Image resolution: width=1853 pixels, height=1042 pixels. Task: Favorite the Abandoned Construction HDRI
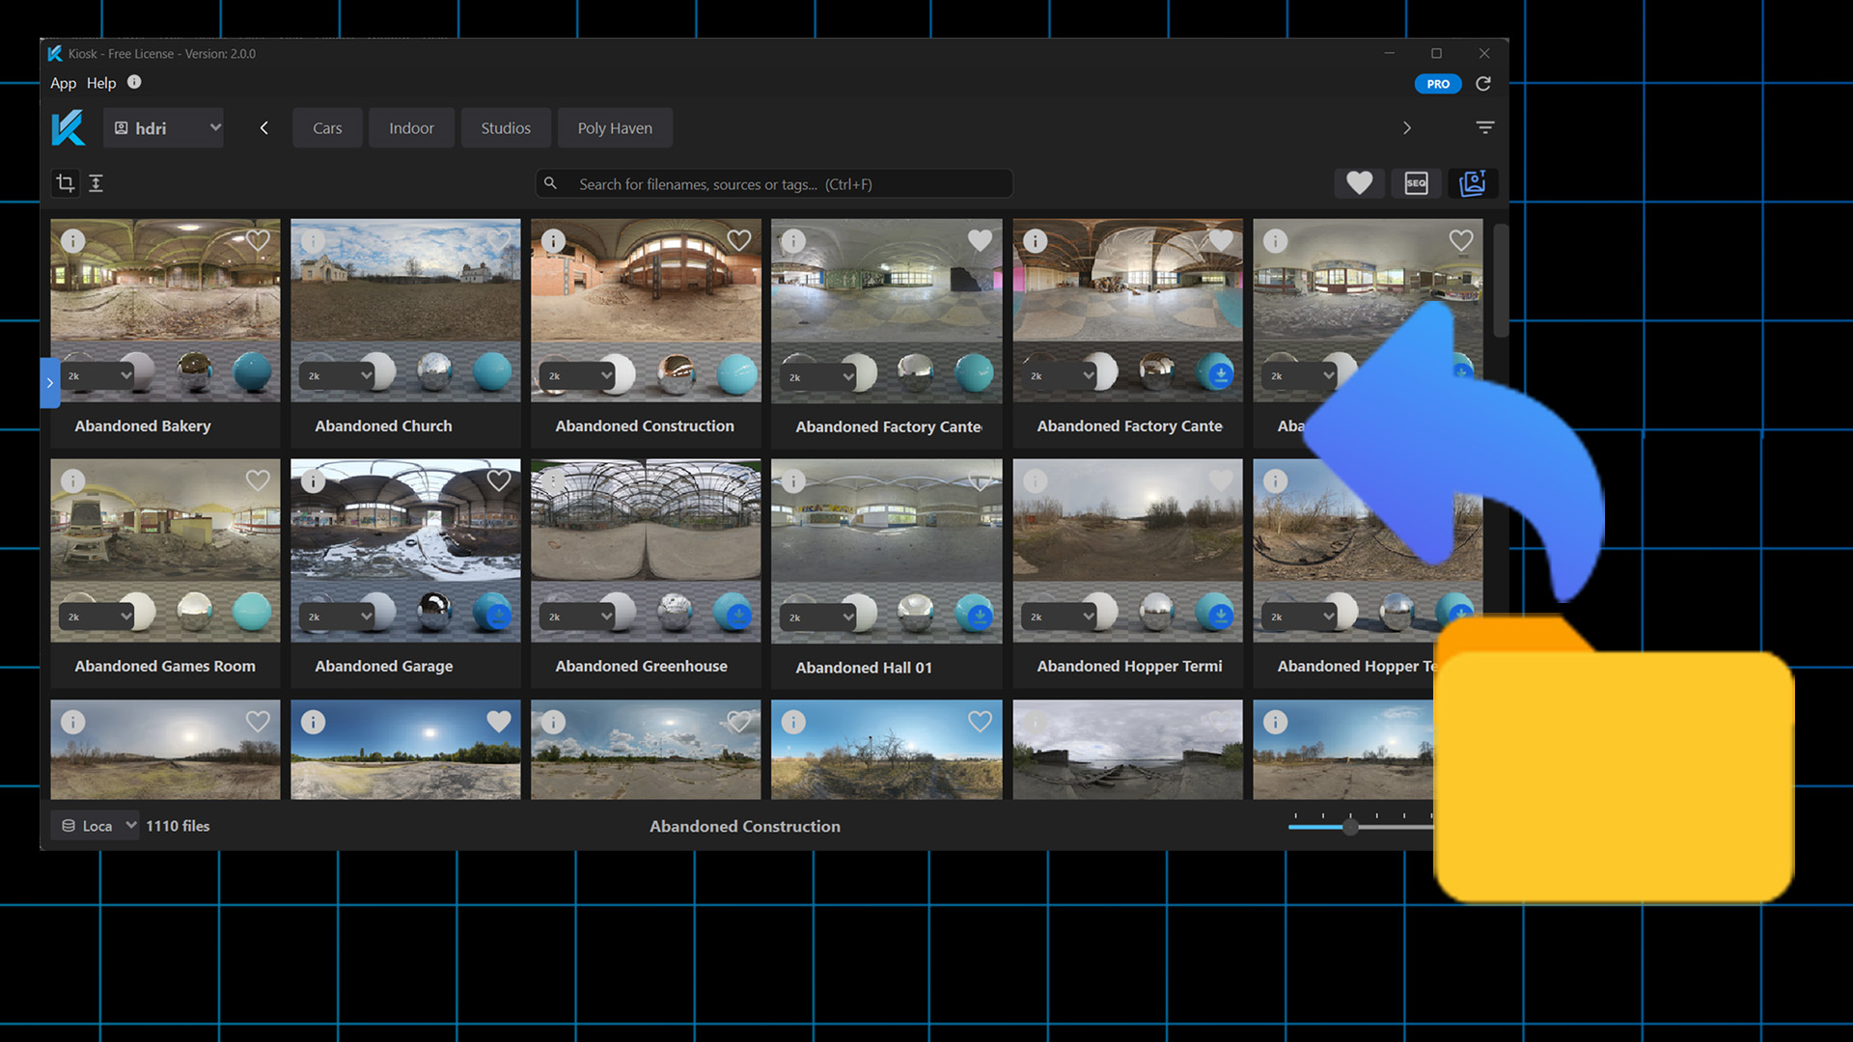click(x=738, y=240)
